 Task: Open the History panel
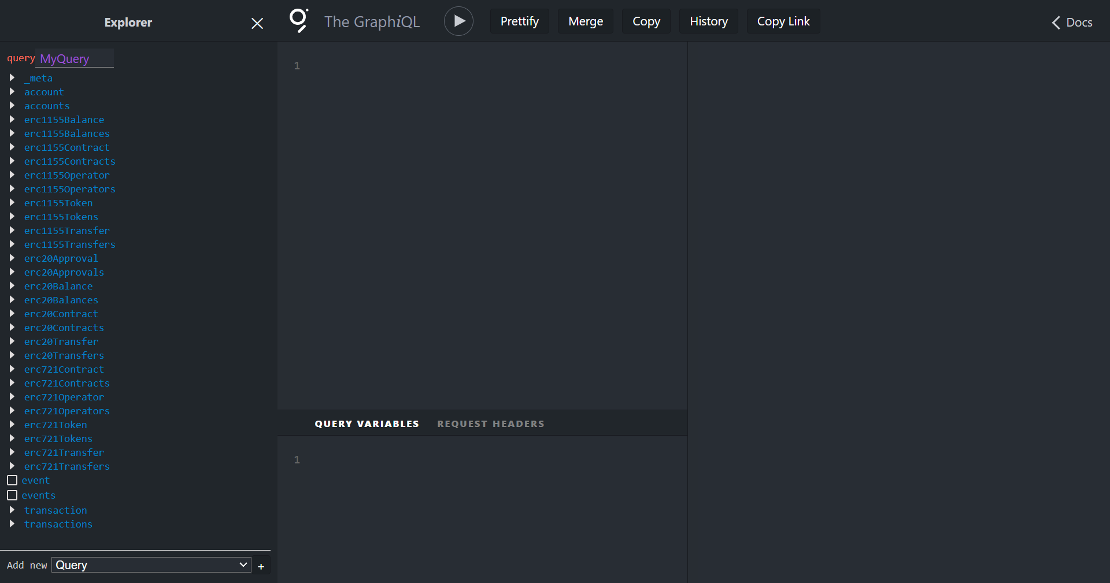point(708,21)
